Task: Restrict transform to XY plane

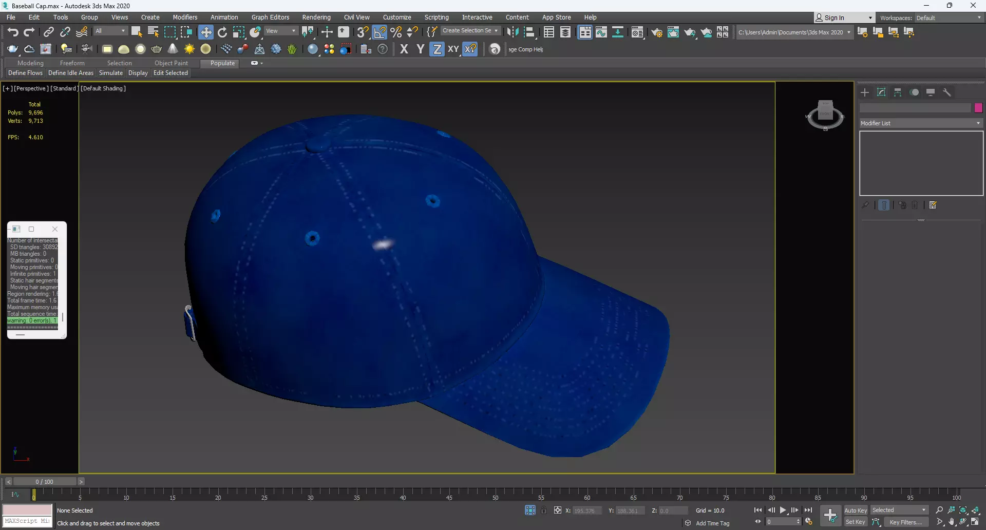Action: pyautogui.click(x=453, y=49)
